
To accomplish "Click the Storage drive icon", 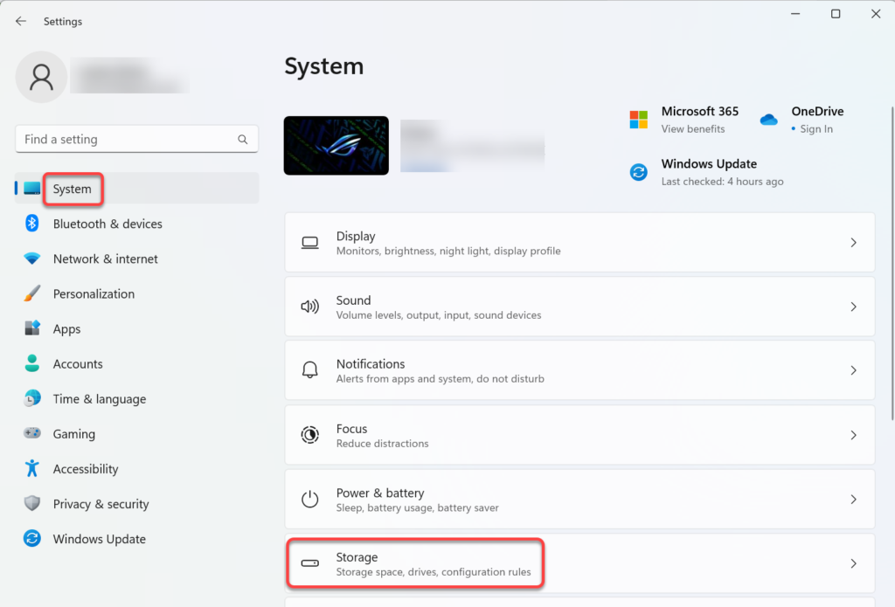I will [309, 563].
